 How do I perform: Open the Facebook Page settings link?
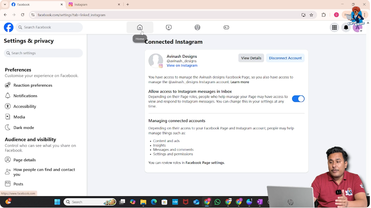205,163
